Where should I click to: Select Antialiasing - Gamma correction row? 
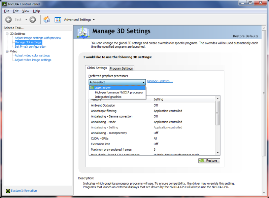click(x=152, y=116)
